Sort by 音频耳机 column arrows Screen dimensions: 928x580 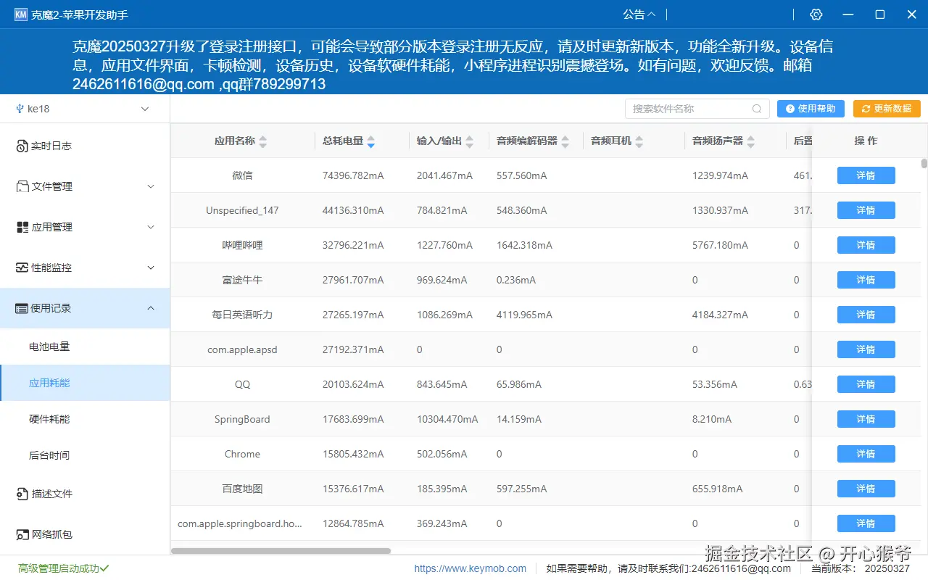point(639,141)
